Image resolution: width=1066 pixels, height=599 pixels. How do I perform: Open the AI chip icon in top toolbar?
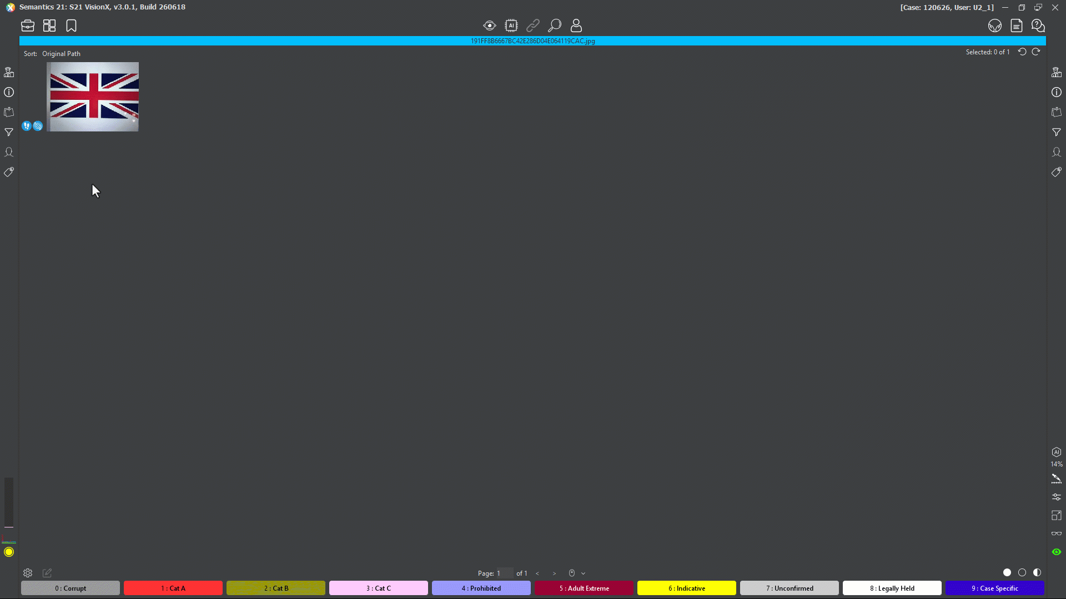511,26
